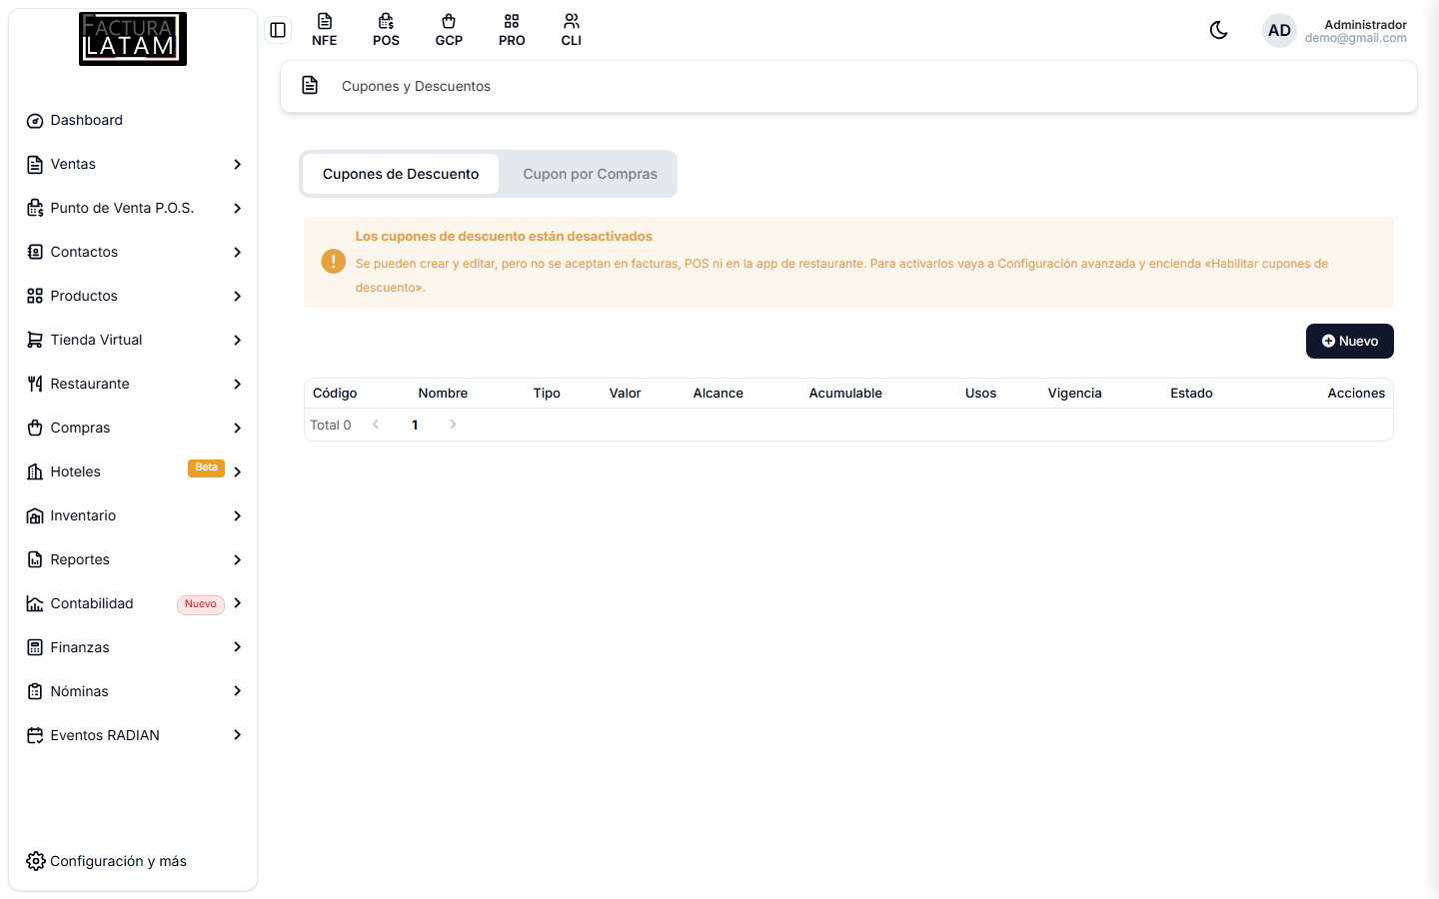Image resolution: width=1439 pixels, height=899 pixels.
Task: Switch to Cupon por Compras tab
Action: click(590, 174)
